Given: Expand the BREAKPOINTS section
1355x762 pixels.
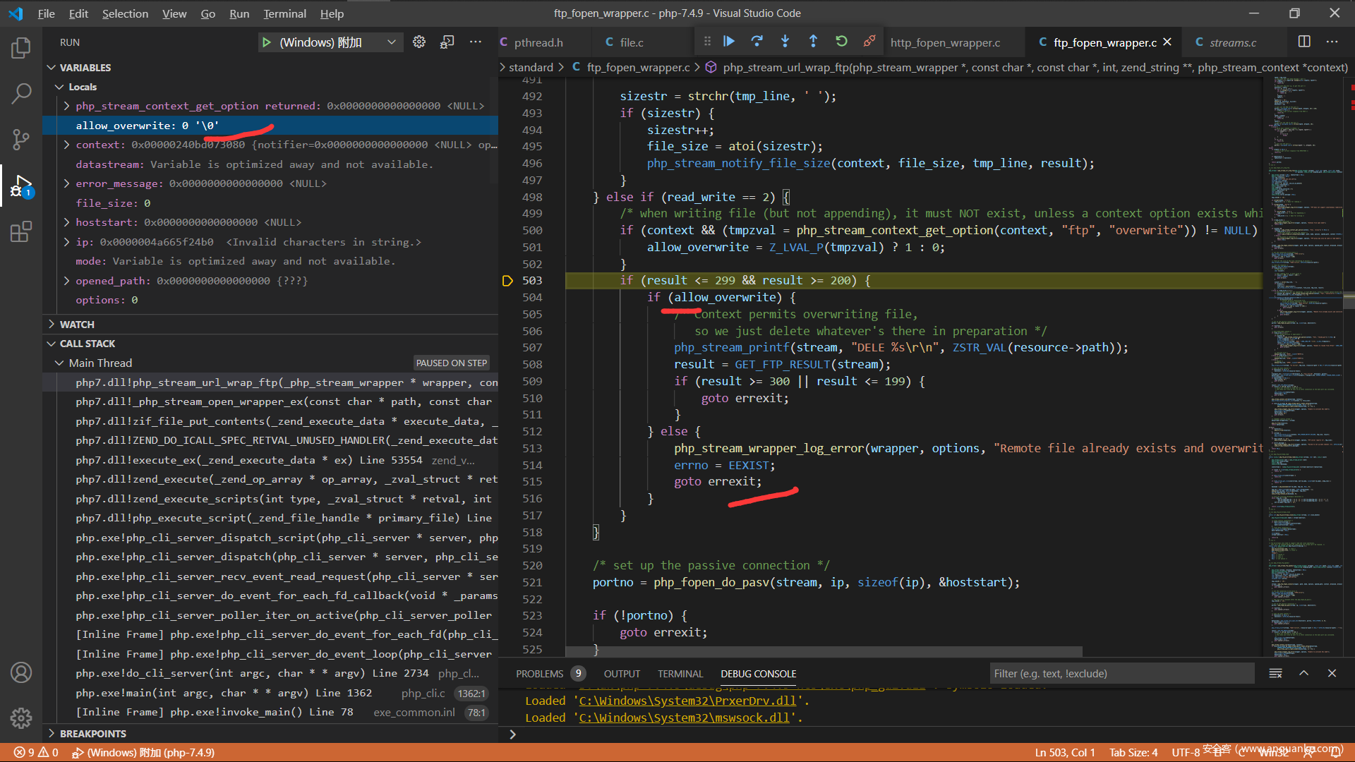Looking at the screenshot, I should click(x=92, y=734).
